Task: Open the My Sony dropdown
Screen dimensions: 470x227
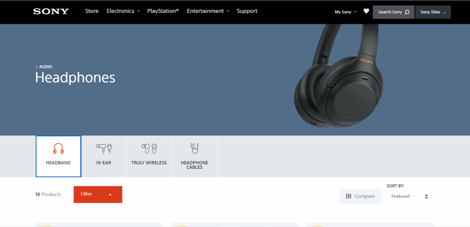Action: [x=345, y=12]
